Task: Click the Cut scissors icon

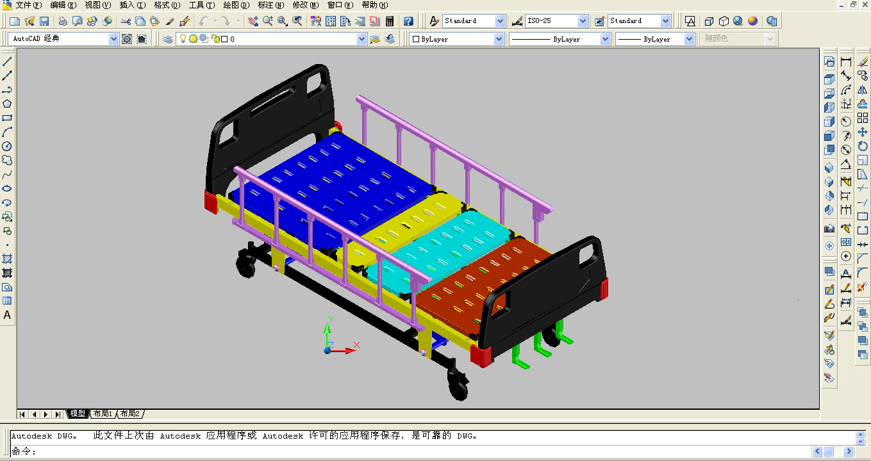Action: coord(125,21)
